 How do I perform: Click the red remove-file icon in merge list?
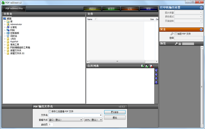151,66
